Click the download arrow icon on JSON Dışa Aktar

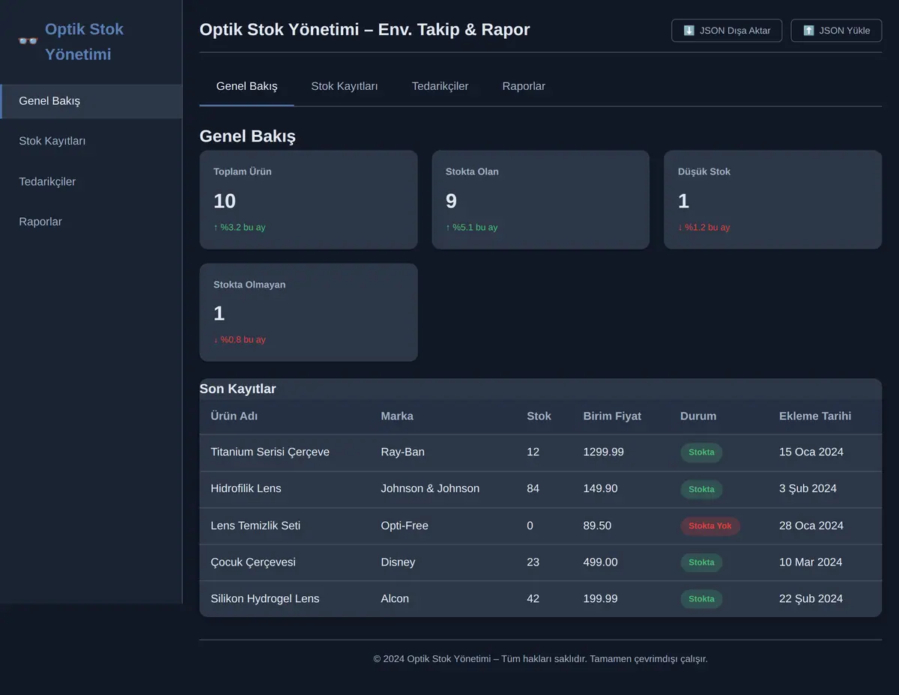(x=688, y=31)
